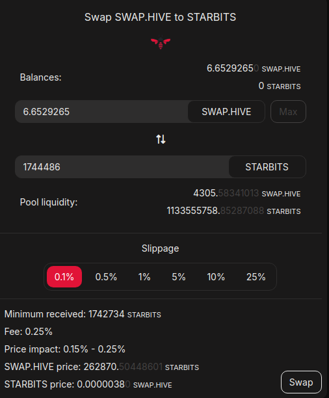Confirm with the Swap button
The width and height of the screenshot is (329, 398).
pyautogui.click(x=301, y=382)
